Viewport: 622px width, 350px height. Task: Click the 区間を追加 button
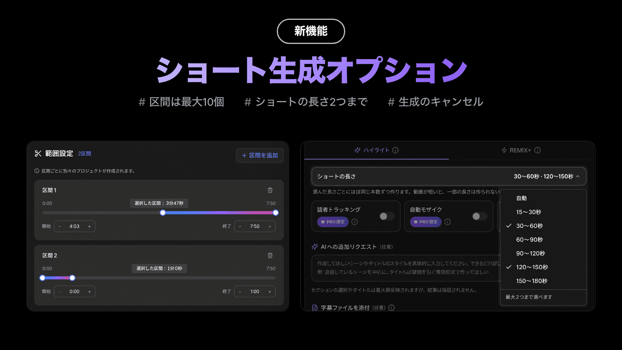[260, 155]
